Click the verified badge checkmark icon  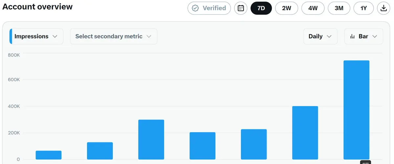195,8
